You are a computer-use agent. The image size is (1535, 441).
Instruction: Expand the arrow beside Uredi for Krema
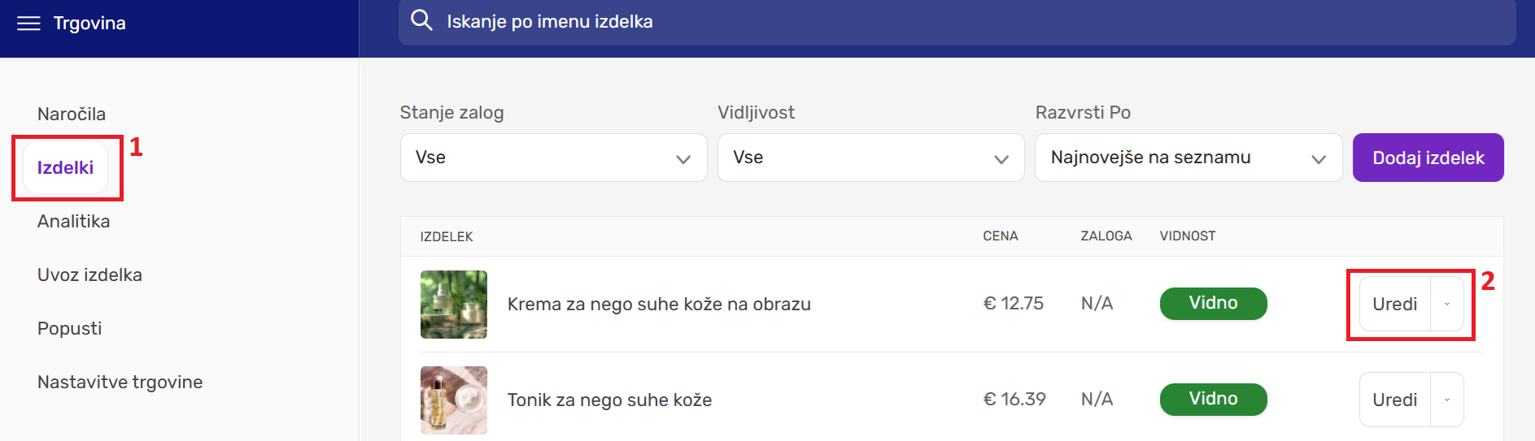[1447, 304]
